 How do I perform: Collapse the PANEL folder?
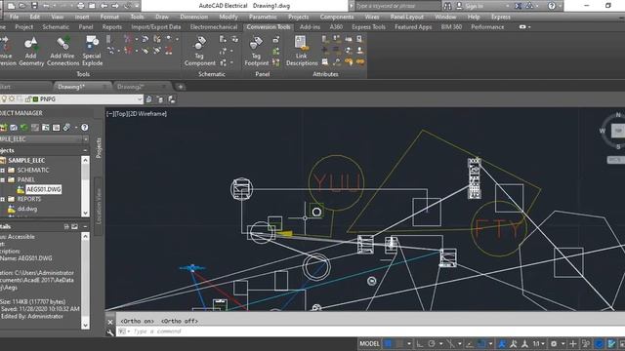[2, 179]
